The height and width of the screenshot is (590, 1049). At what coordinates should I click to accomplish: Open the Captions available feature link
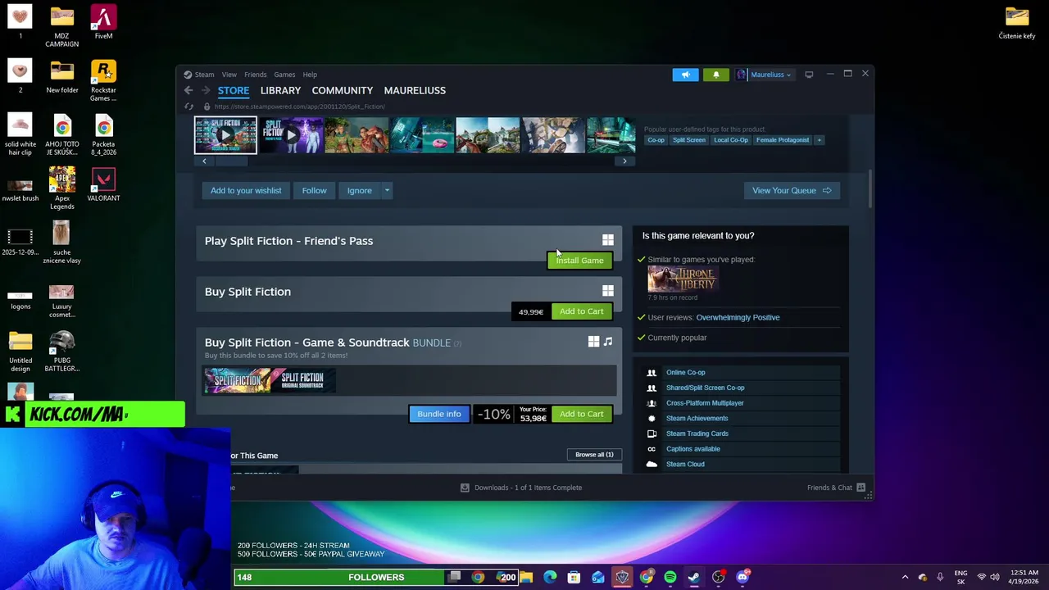click(x=693, y=449)
